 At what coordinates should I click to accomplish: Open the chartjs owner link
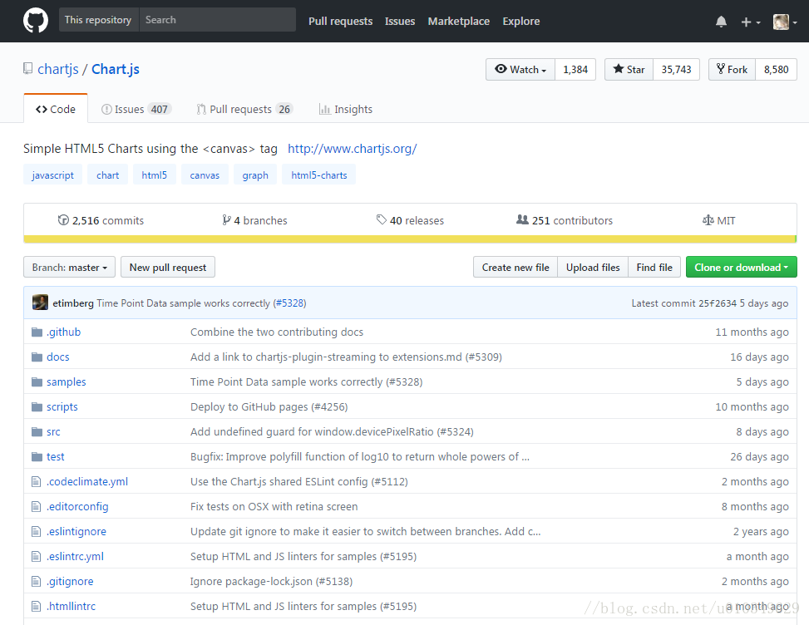(x=58, y=69)
